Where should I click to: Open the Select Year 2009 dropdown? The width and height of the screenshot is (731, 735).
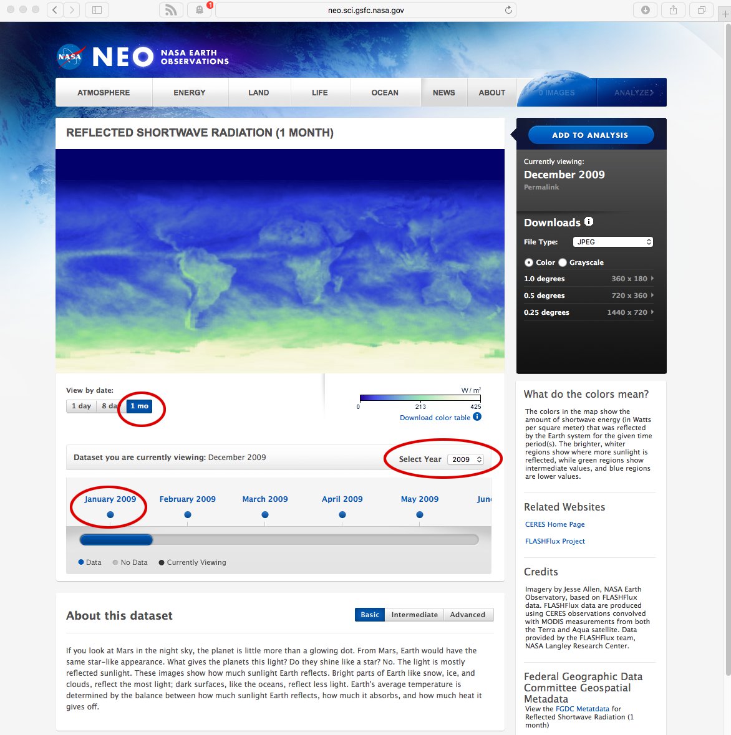pos(465,459)
